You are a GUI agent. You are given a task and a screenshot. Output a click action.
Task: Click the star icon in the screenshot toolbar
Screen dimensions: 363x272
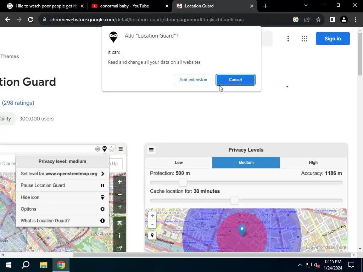[112, 149]
